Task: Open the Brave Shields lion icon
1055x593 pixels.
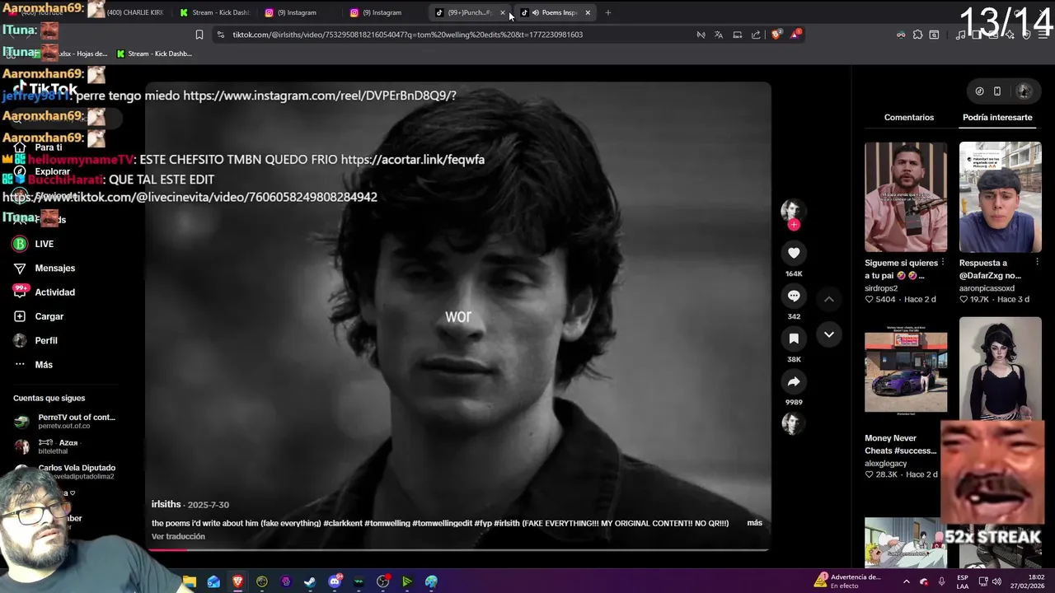Action: pyautogui.click(x=776, y=35)
